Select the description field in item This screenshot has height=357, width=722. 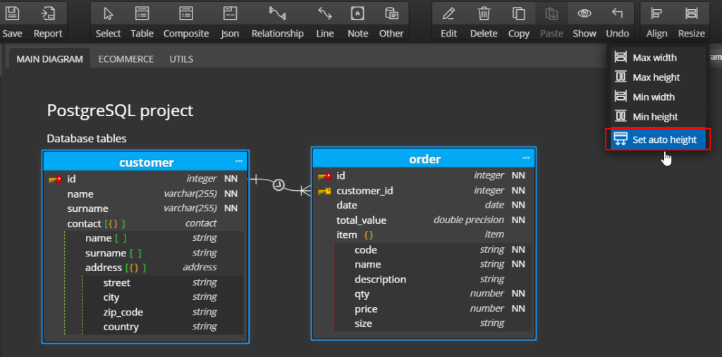(432, 280)
